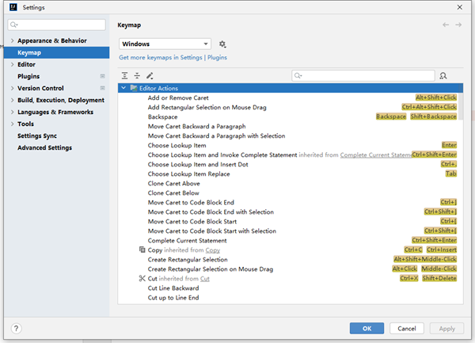This screenshot has width=475, height=343.
Task: Click the Edit Shortcut pencil icon
Action: (150, 76)
